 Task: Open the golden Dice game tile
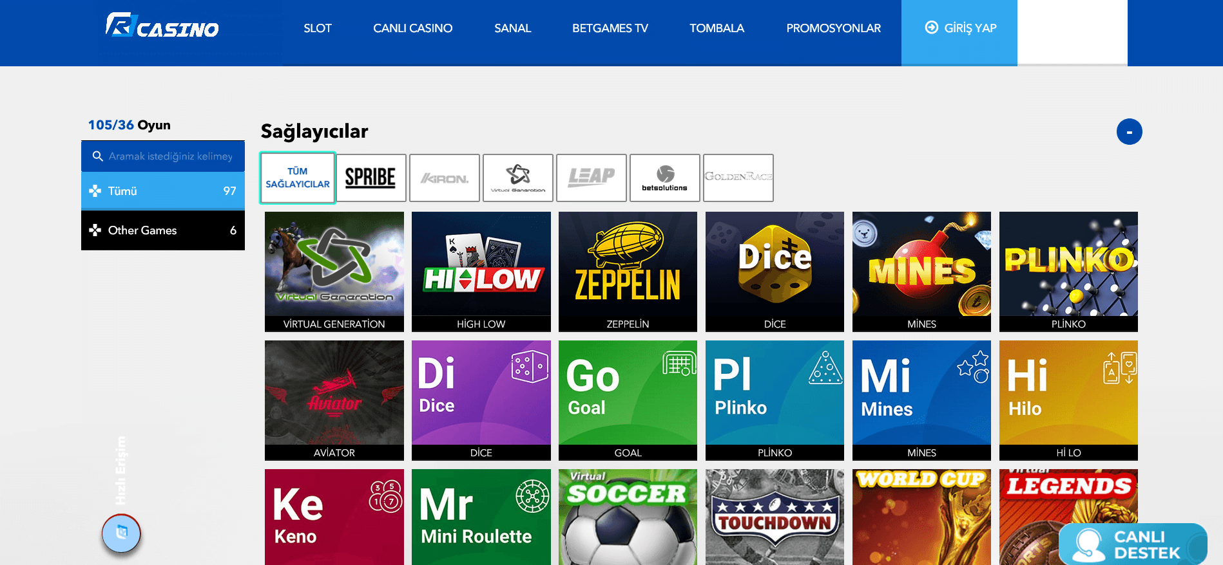[x=775, y=272]
